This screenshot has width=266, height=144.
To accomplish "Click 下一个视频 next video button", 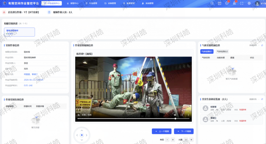I will click(184, 131).
